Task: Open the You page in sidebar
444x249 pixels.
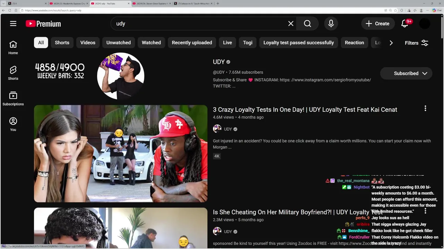Action: (x=13, y=124)
